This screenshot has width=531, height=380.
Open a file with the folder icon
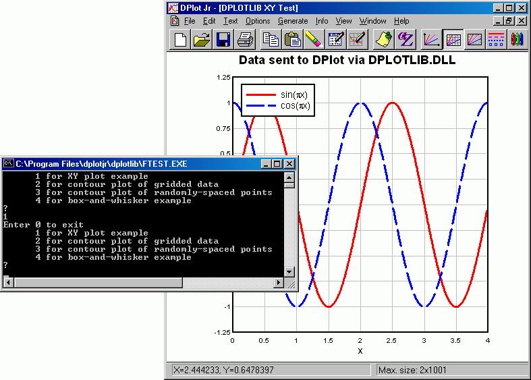click(202, 39)
